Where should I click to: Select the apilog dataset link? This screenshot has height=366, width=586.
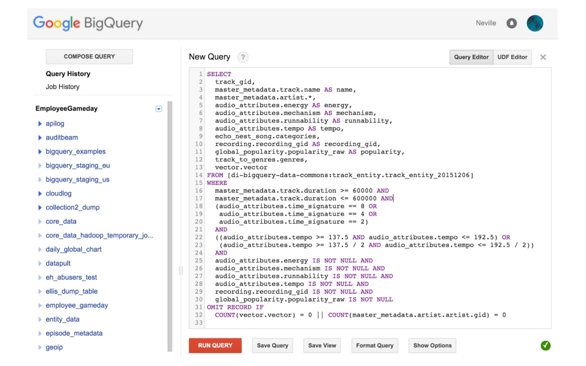tap(55, 124)
